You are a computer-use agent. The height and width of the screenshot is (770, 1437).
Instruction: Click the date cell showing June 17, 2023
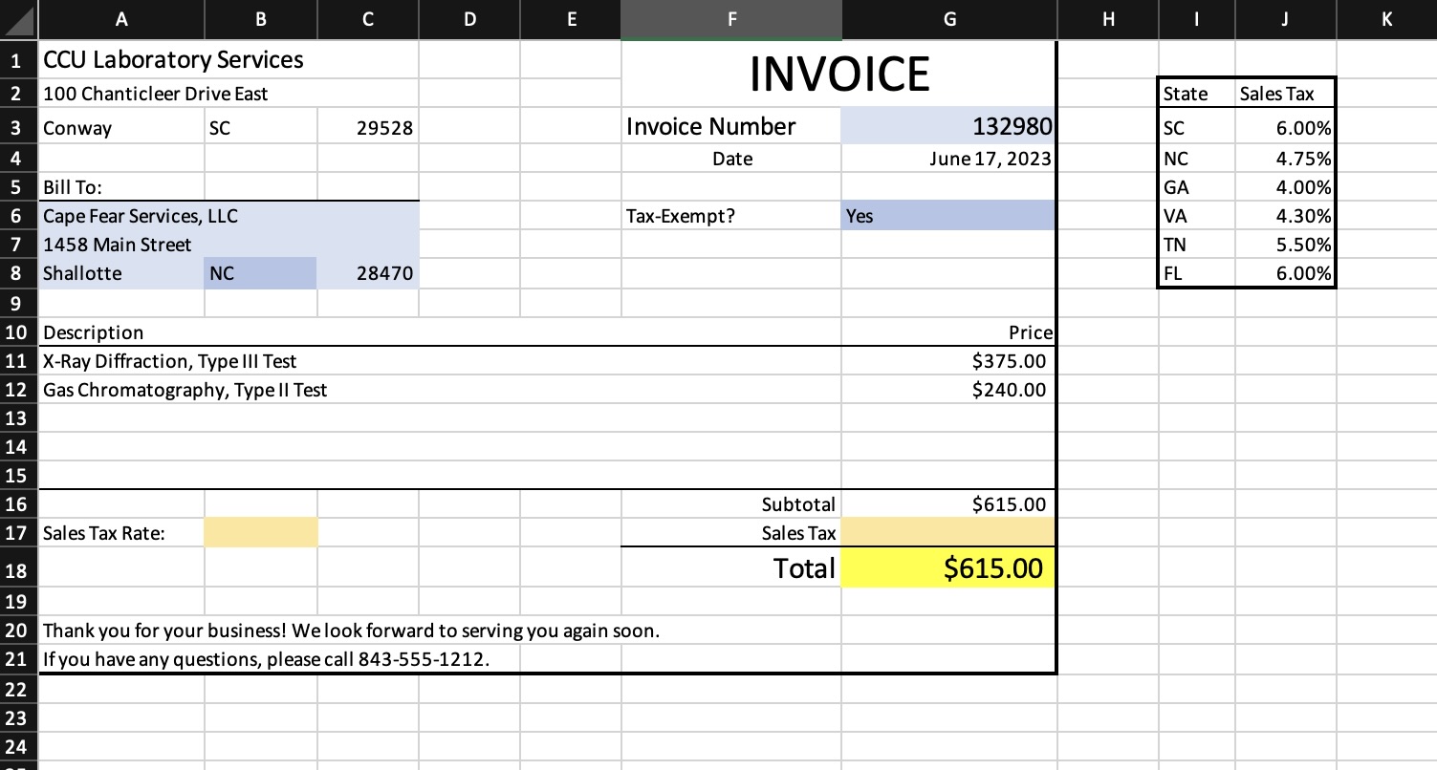click(947, 159)
